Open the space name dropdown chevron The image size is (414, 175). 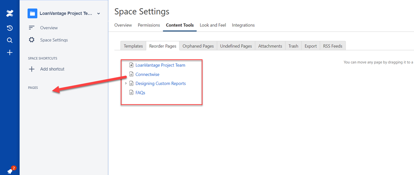coord(99,14)
